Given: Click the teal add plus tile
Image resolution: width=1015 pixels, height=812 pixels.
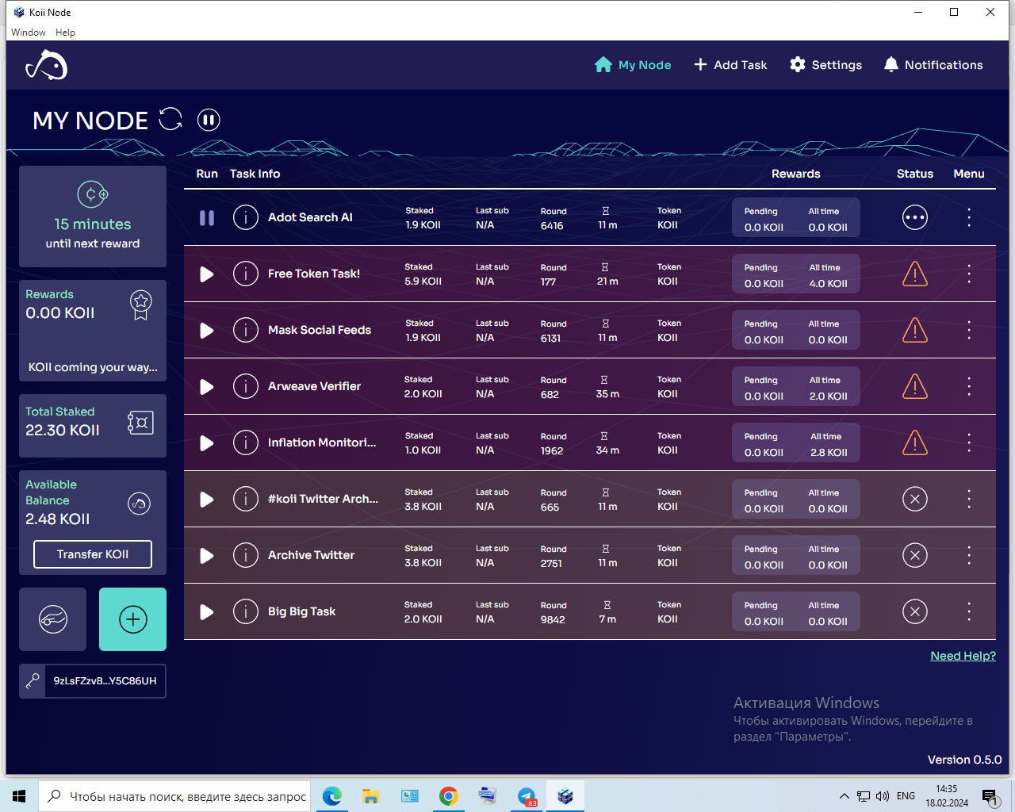Looking at the screenshot, I should point(132,619).
